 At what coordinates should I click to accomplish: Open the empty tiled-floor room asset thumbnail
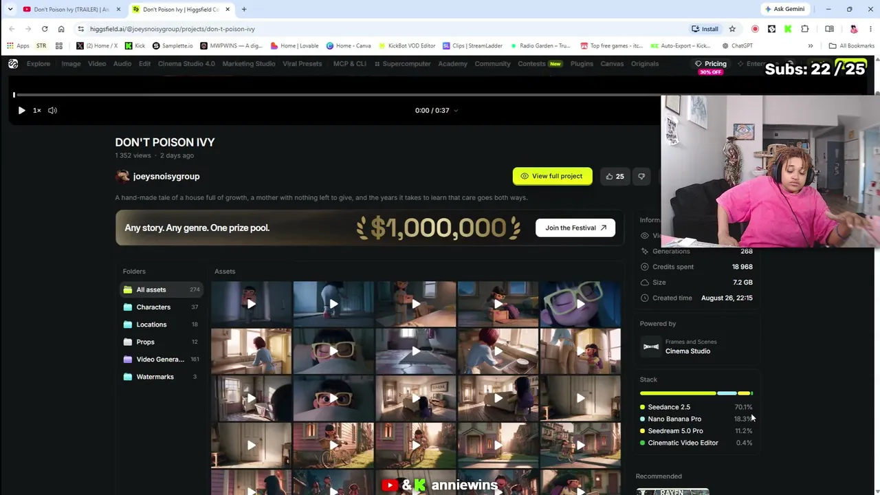click(x=416, y=351)
